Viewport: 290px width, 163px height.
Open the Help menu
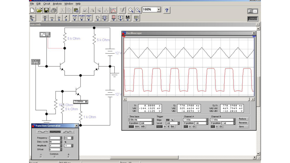tap(78, 4)
